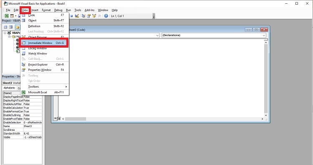
Task: Choose Code from the View menu
Action: [45, 15]
